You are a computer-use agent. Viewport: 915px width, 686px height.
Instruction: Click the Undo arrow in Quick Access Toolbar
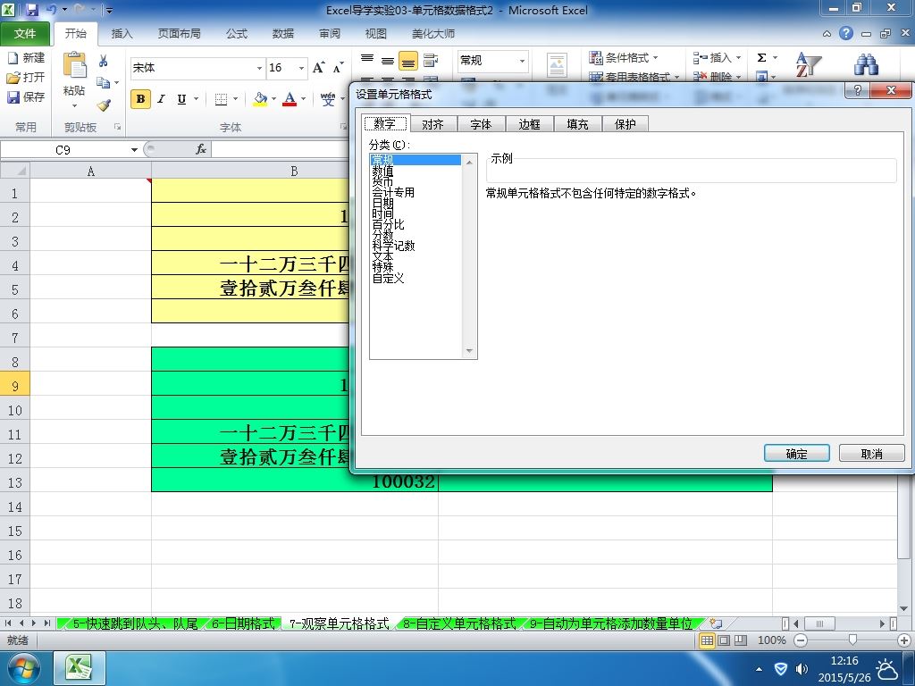point(51,10)
